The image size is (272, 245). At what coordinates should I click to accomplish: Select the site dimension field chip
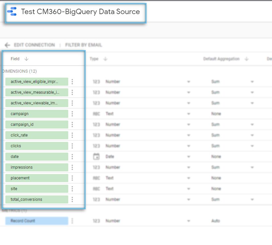point(37,189)
